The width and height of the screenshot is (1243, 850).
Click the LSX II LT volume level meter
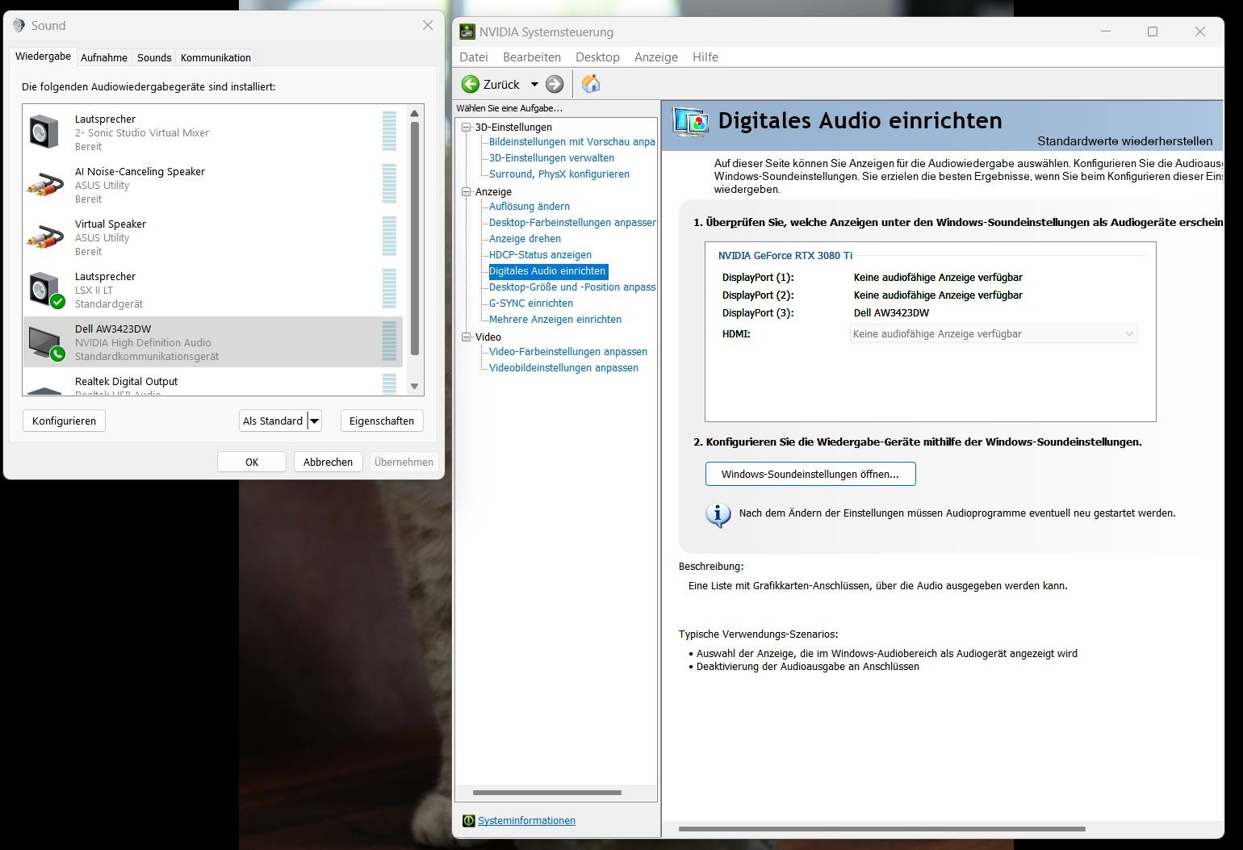pos(389,289)
